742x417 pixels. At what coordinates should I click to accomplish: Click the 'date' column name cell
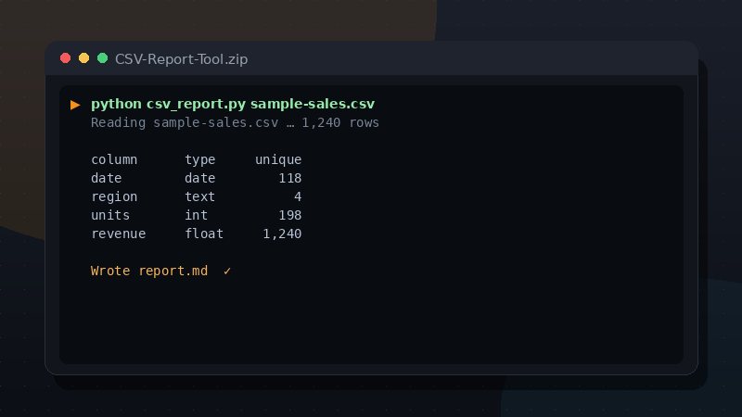click(107, 178)
